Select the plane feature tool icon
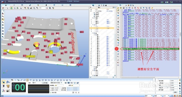The image size is (182, 97). coord(24,80)
